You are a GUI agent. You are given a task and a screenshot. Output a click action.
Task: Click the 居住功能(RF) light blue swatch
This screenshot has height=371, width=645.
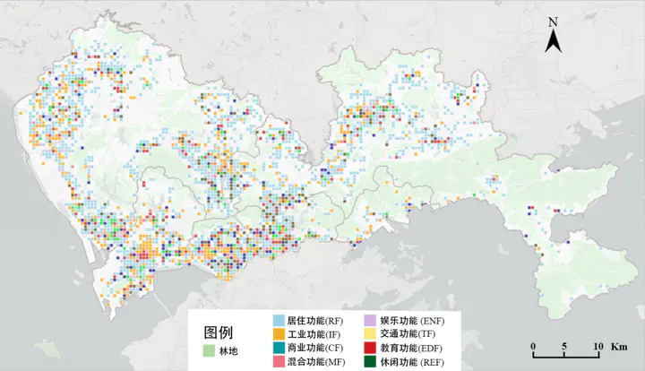(279, 321)
